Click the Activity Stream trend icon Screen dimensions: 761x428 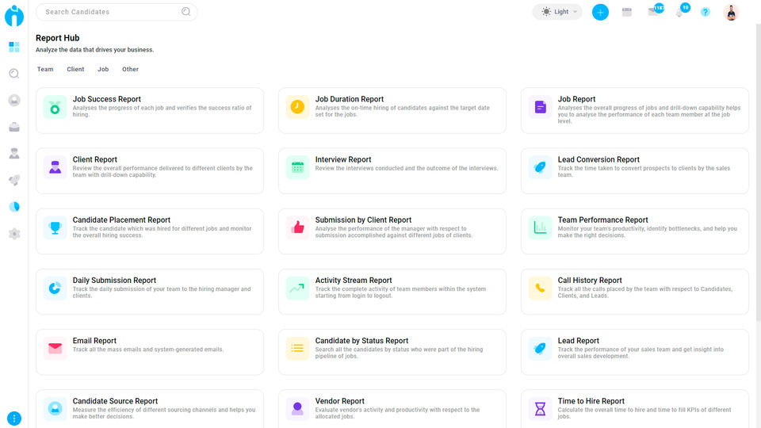point(297,289)
